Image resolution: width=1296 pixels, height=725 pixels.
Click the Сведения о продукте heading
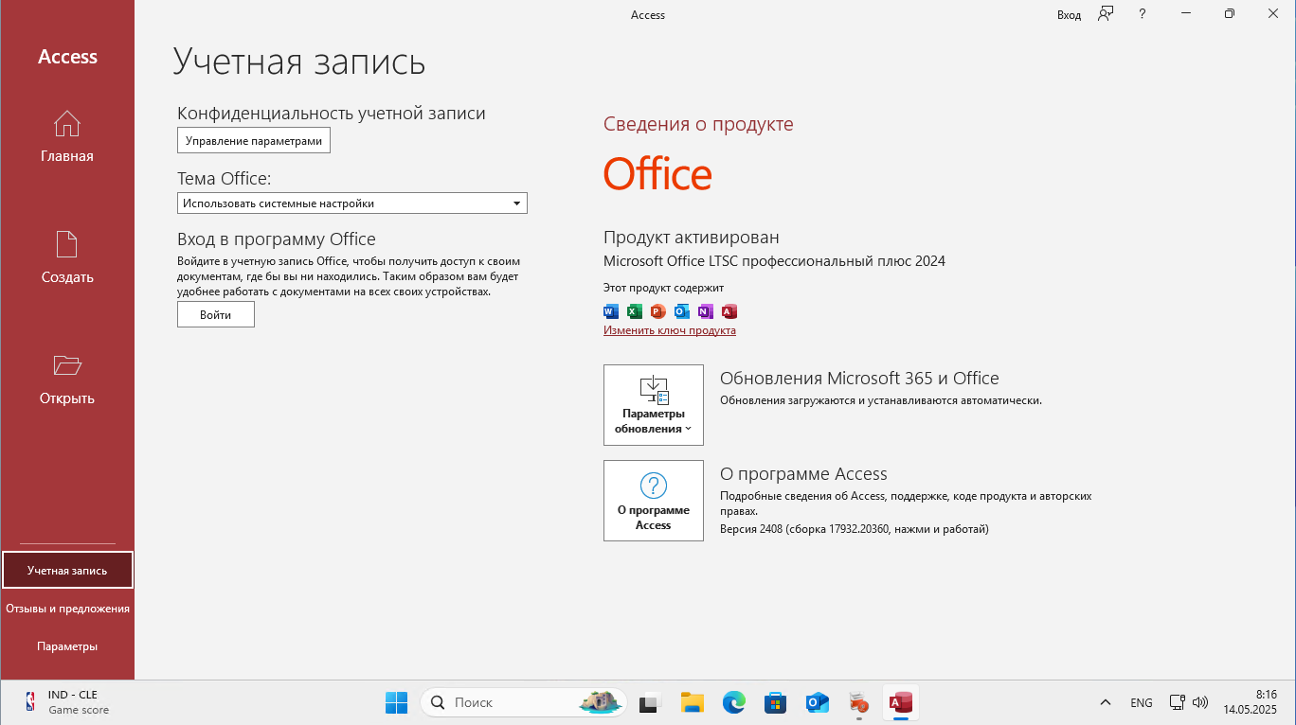698,124
